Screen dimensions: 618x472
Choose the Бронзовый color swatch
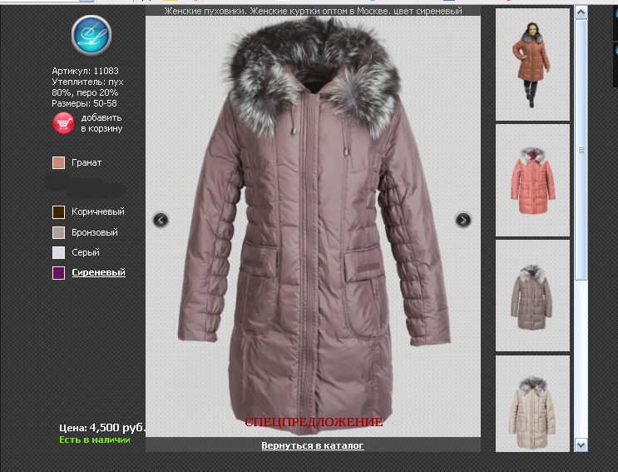coord(58,232)
